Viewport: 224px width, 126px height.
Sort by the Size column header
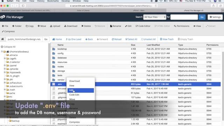pyautogui.click(x=133, y=45)
